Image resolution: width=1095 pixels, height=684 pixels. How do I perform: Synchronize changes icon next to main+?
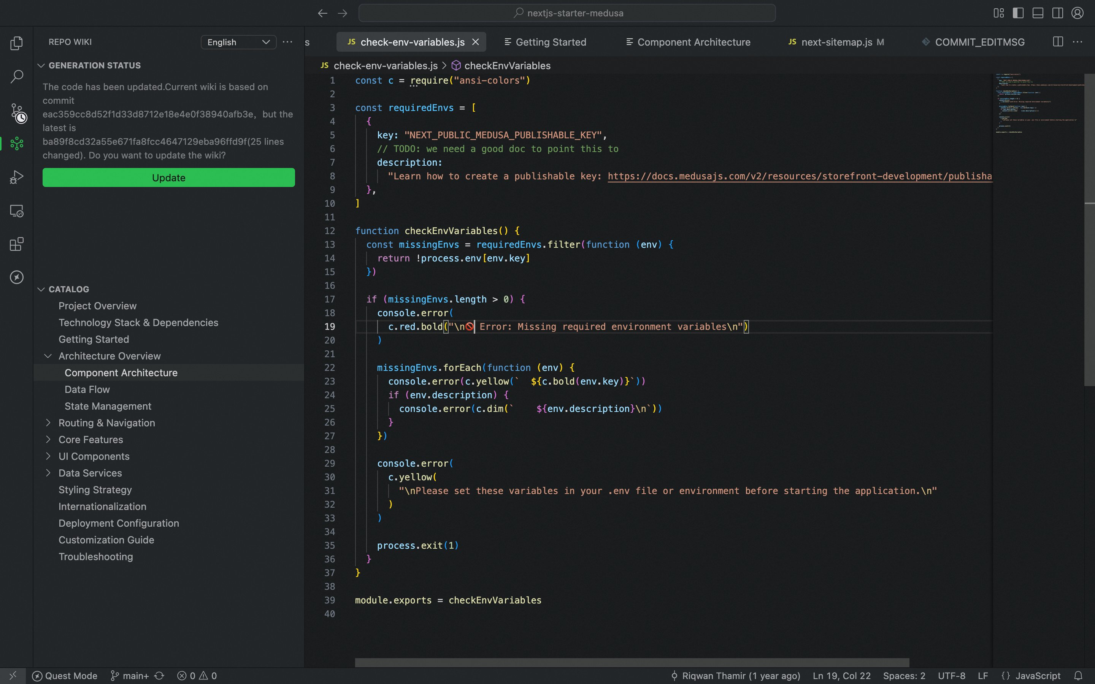click(x=159, y=675)
